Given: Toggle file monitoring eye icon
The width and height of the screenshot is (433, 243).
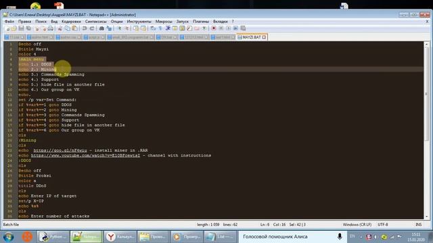Looking at the screenshot, I should click(x=204, y=28).
